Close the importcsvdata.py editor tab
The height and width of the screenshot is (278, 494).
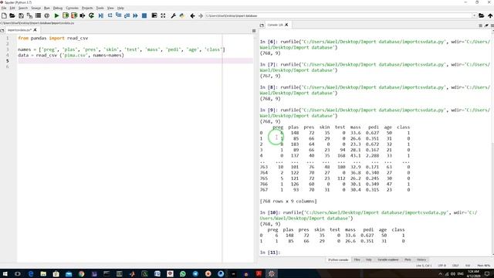[x=35, y=30]
